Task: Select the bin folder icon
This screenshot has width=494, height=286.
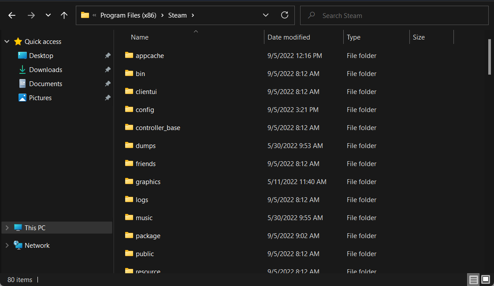Action: point(129,73)
